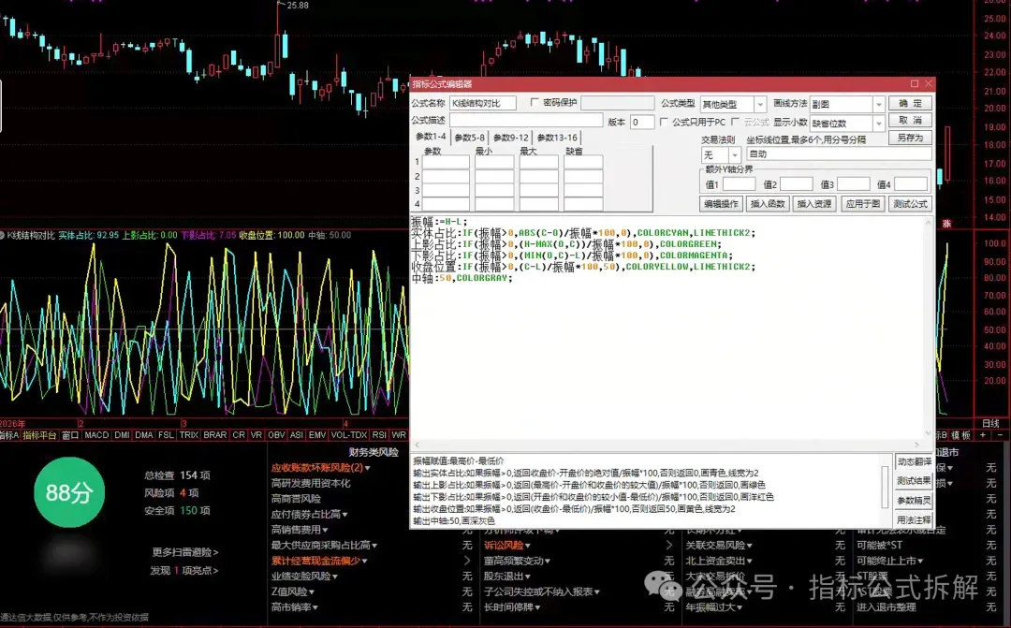Click the 坐标线位置 field showing 自动
Image resolution: width=1011 pixels, height=628 pixels.
[839, 154]
